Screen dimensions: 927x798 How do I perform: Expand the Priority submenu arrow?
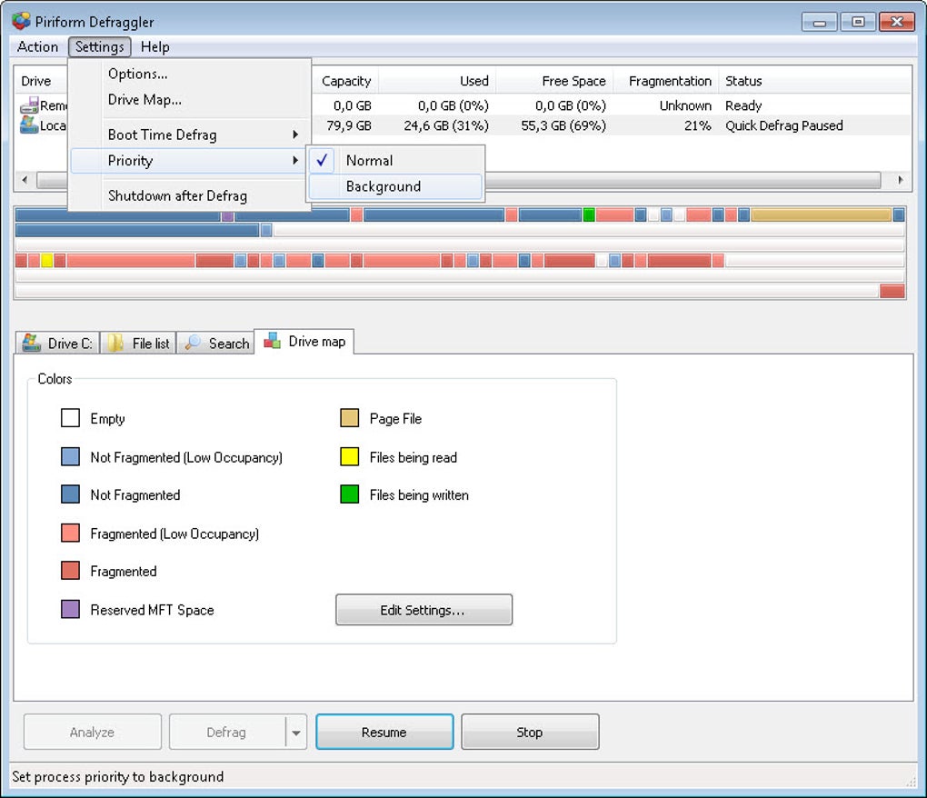point(295,160)
